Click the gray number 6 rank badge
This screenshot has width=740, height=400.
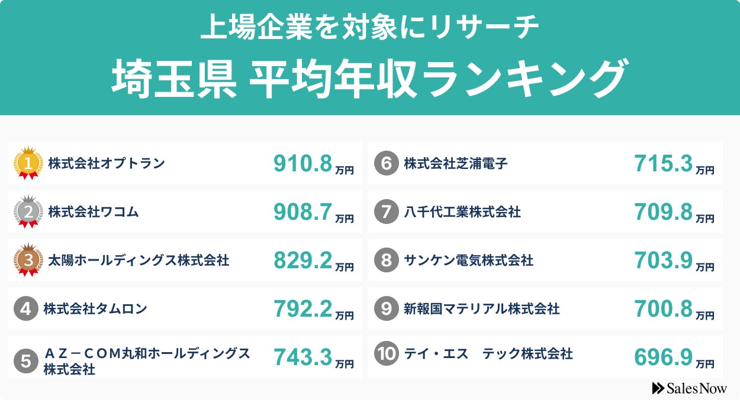pyautogui.click(x=386, y=163)
